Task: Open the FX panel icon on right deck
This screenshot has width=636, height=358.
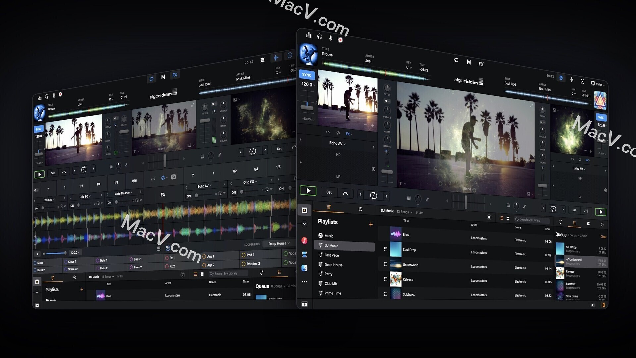Action: [588, 160]
